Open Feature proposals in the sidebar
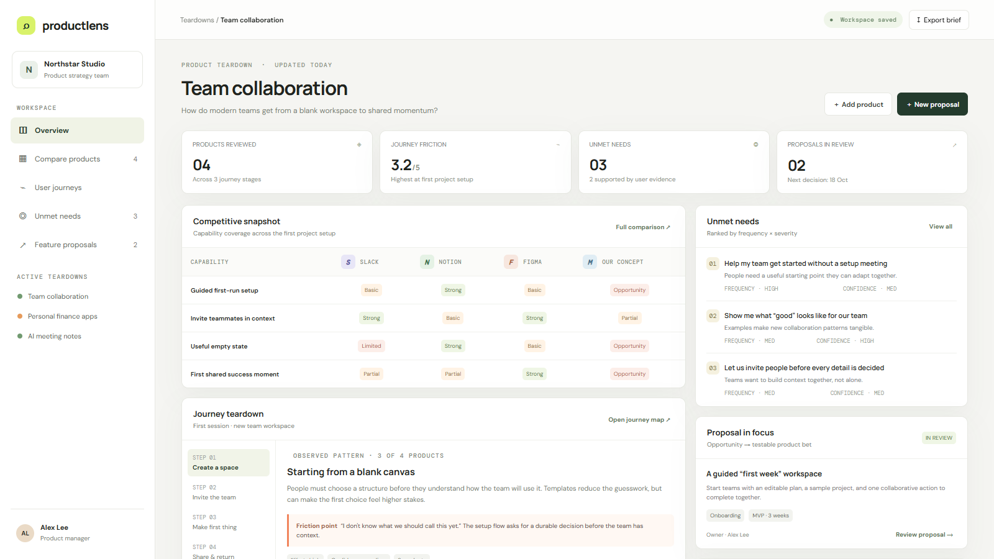The width and height of the screenshot is (994, 559). pyautogui.click(x=77, y=245)
